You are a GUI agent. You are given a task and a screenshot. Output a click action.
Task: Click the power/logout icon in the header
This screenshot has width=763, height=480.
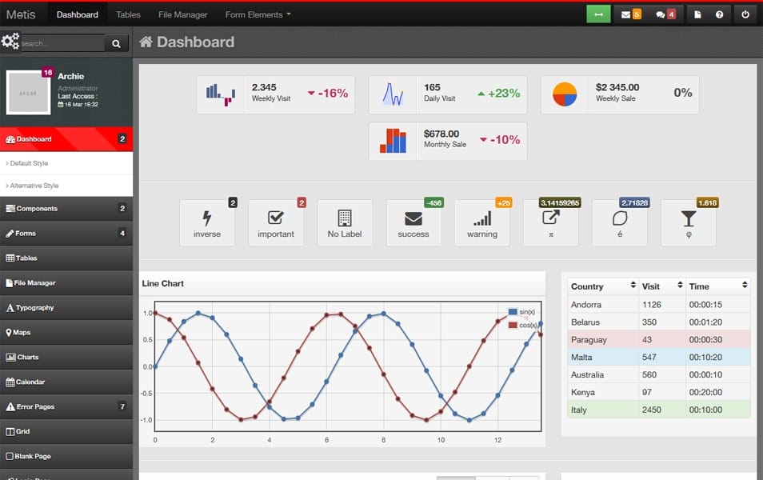(x=745, y=14)
